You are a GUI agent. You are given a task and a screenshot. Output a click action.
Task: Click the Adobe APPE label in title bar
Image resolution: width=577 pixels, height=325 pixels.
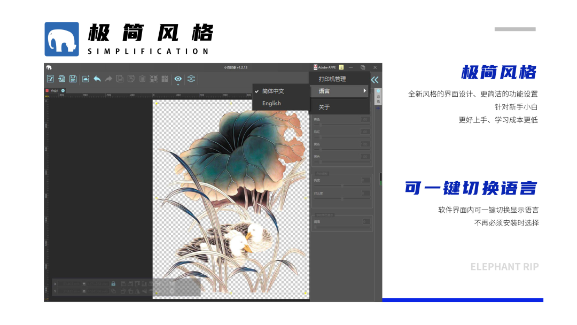click(327, 67)
